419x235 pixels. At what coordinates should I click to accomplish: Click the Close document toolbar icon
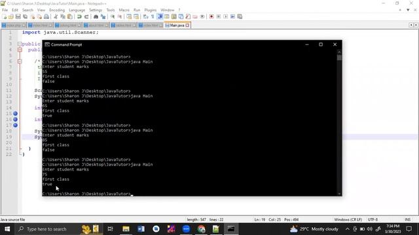(32, 16)
